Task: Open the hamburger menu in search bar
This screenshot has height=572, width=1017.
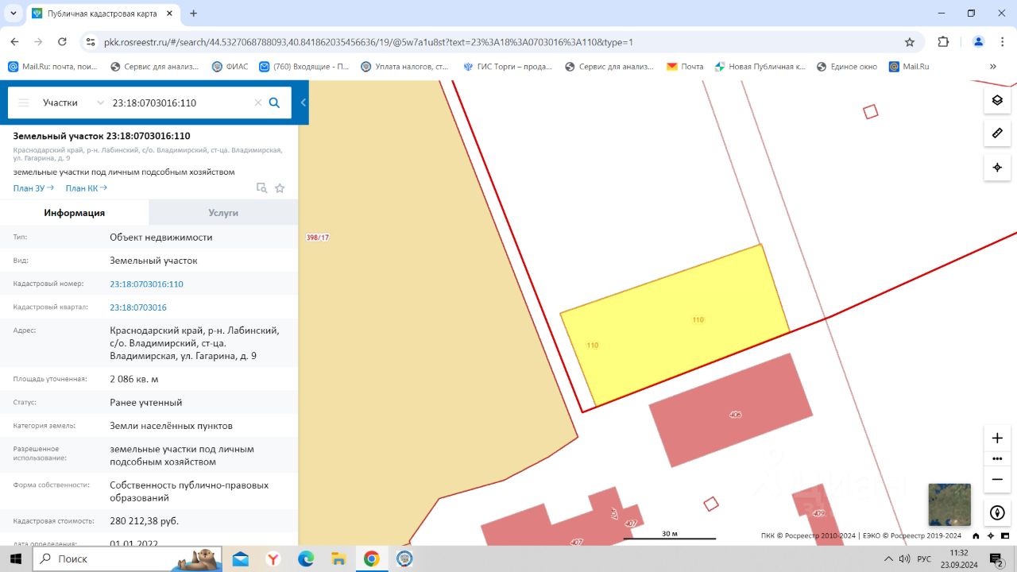Action: (24, 102)
